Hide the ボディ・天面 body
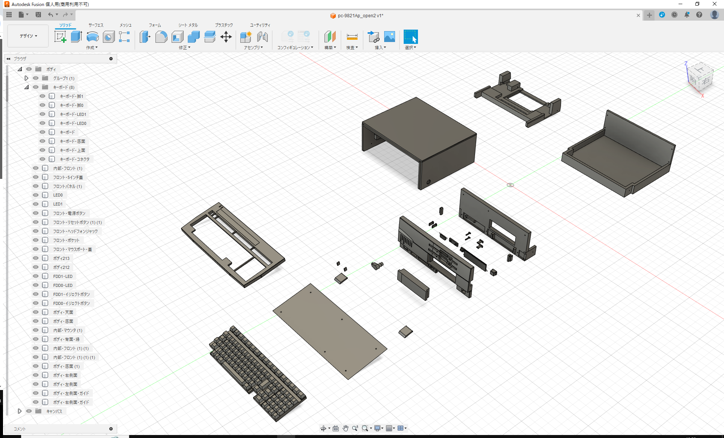This screenshot has height=438, width=724. [x=35, y=312]
